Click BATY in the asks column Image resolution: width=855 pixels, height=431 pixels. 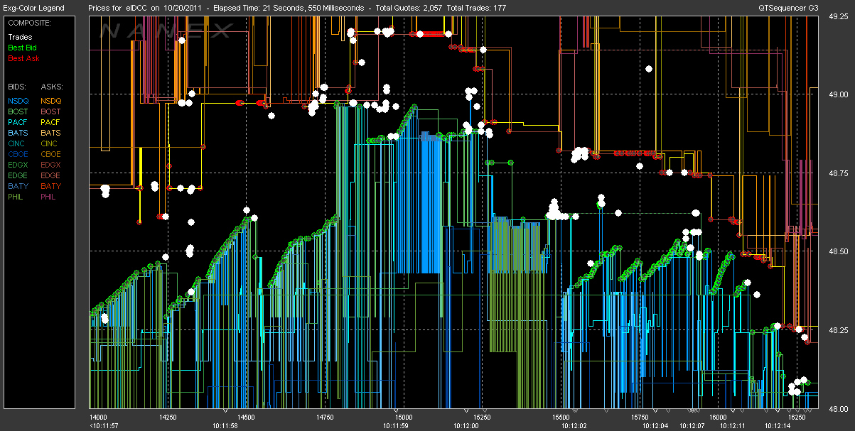(51, 186)
